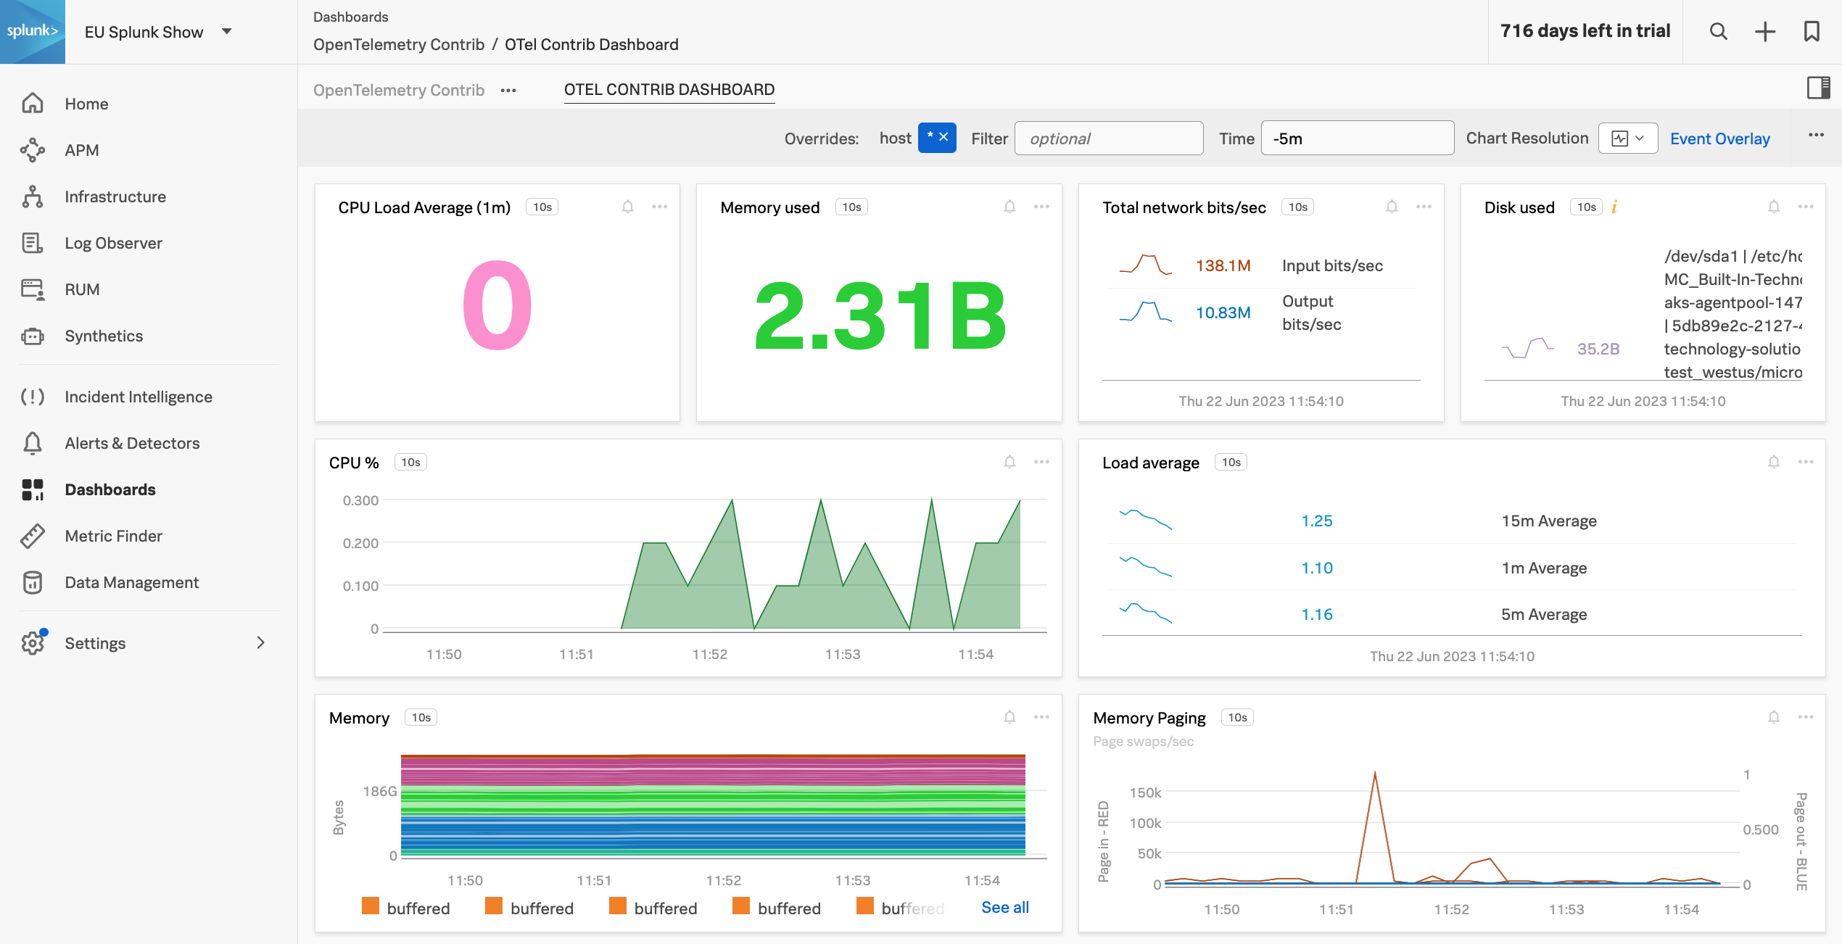Screen dimensions: 1842x944
Task: Click the bookmark icon in the top bar
Action: (1812, 31)
